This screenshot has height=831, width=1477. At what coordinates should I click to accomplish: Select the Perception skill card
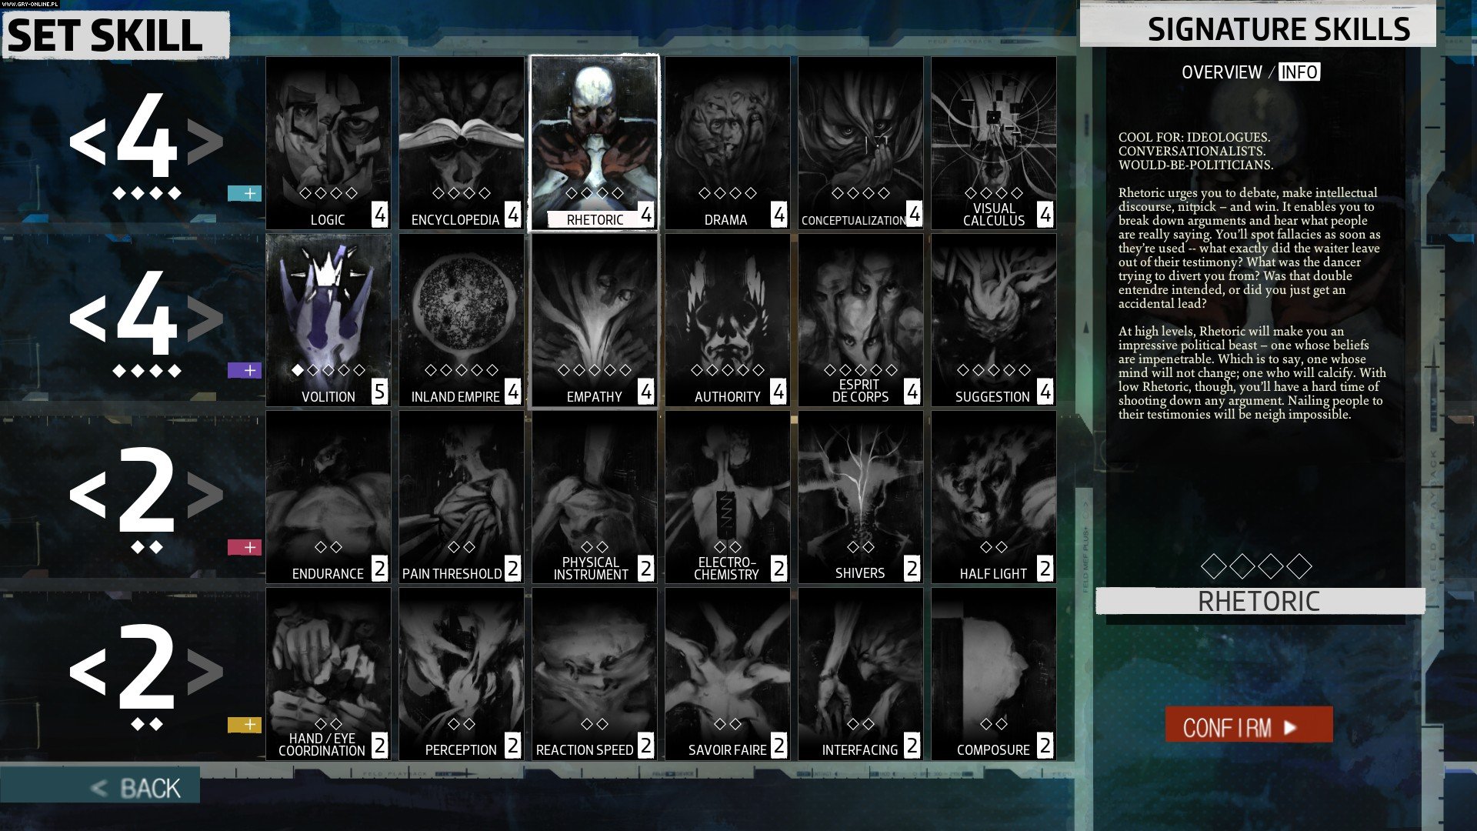tap(462, 674)
